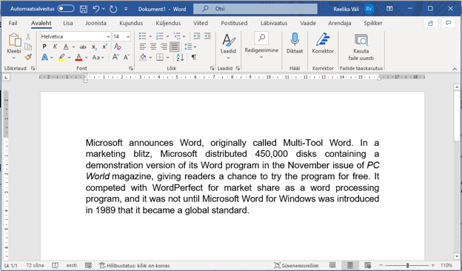The height and width of the screenshot is (271, 462).
Task: Click Süvenemisrežiim focus mode button
Action: [296, 265]
